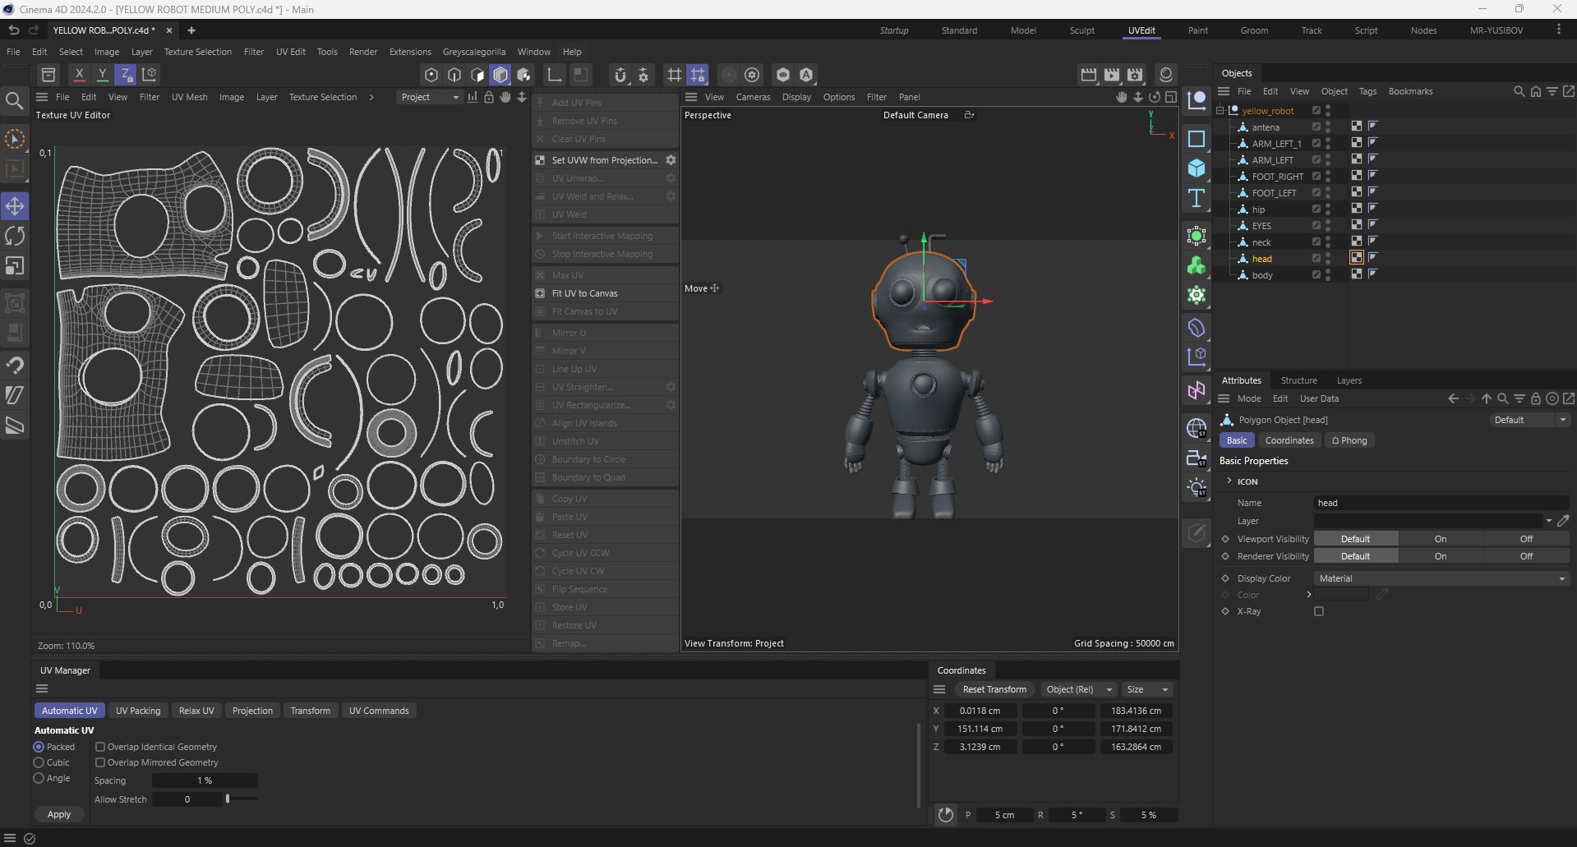The height and width of the screenshot is (847, 1577).
Task: Click the Allow Stretch slider handle
Action: [228, 799]
